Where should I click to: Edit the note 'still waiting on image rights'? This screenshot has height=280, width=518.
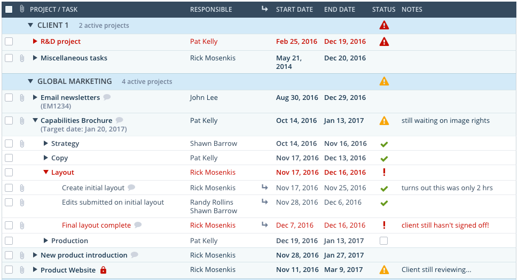[445, 121]
